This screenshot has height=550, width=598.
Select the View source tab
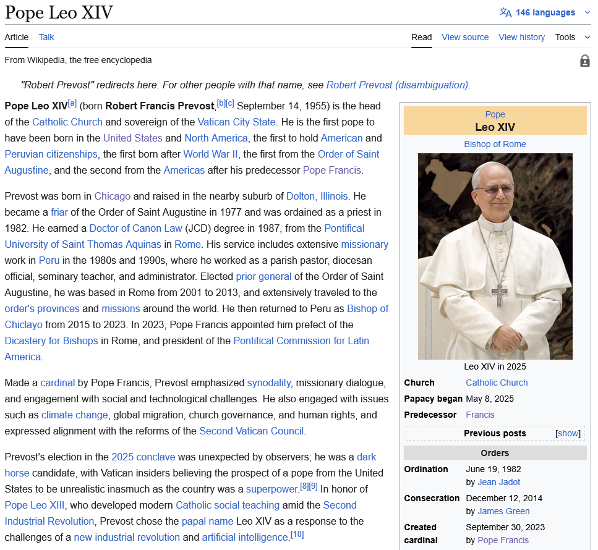(x=465, y=37)
